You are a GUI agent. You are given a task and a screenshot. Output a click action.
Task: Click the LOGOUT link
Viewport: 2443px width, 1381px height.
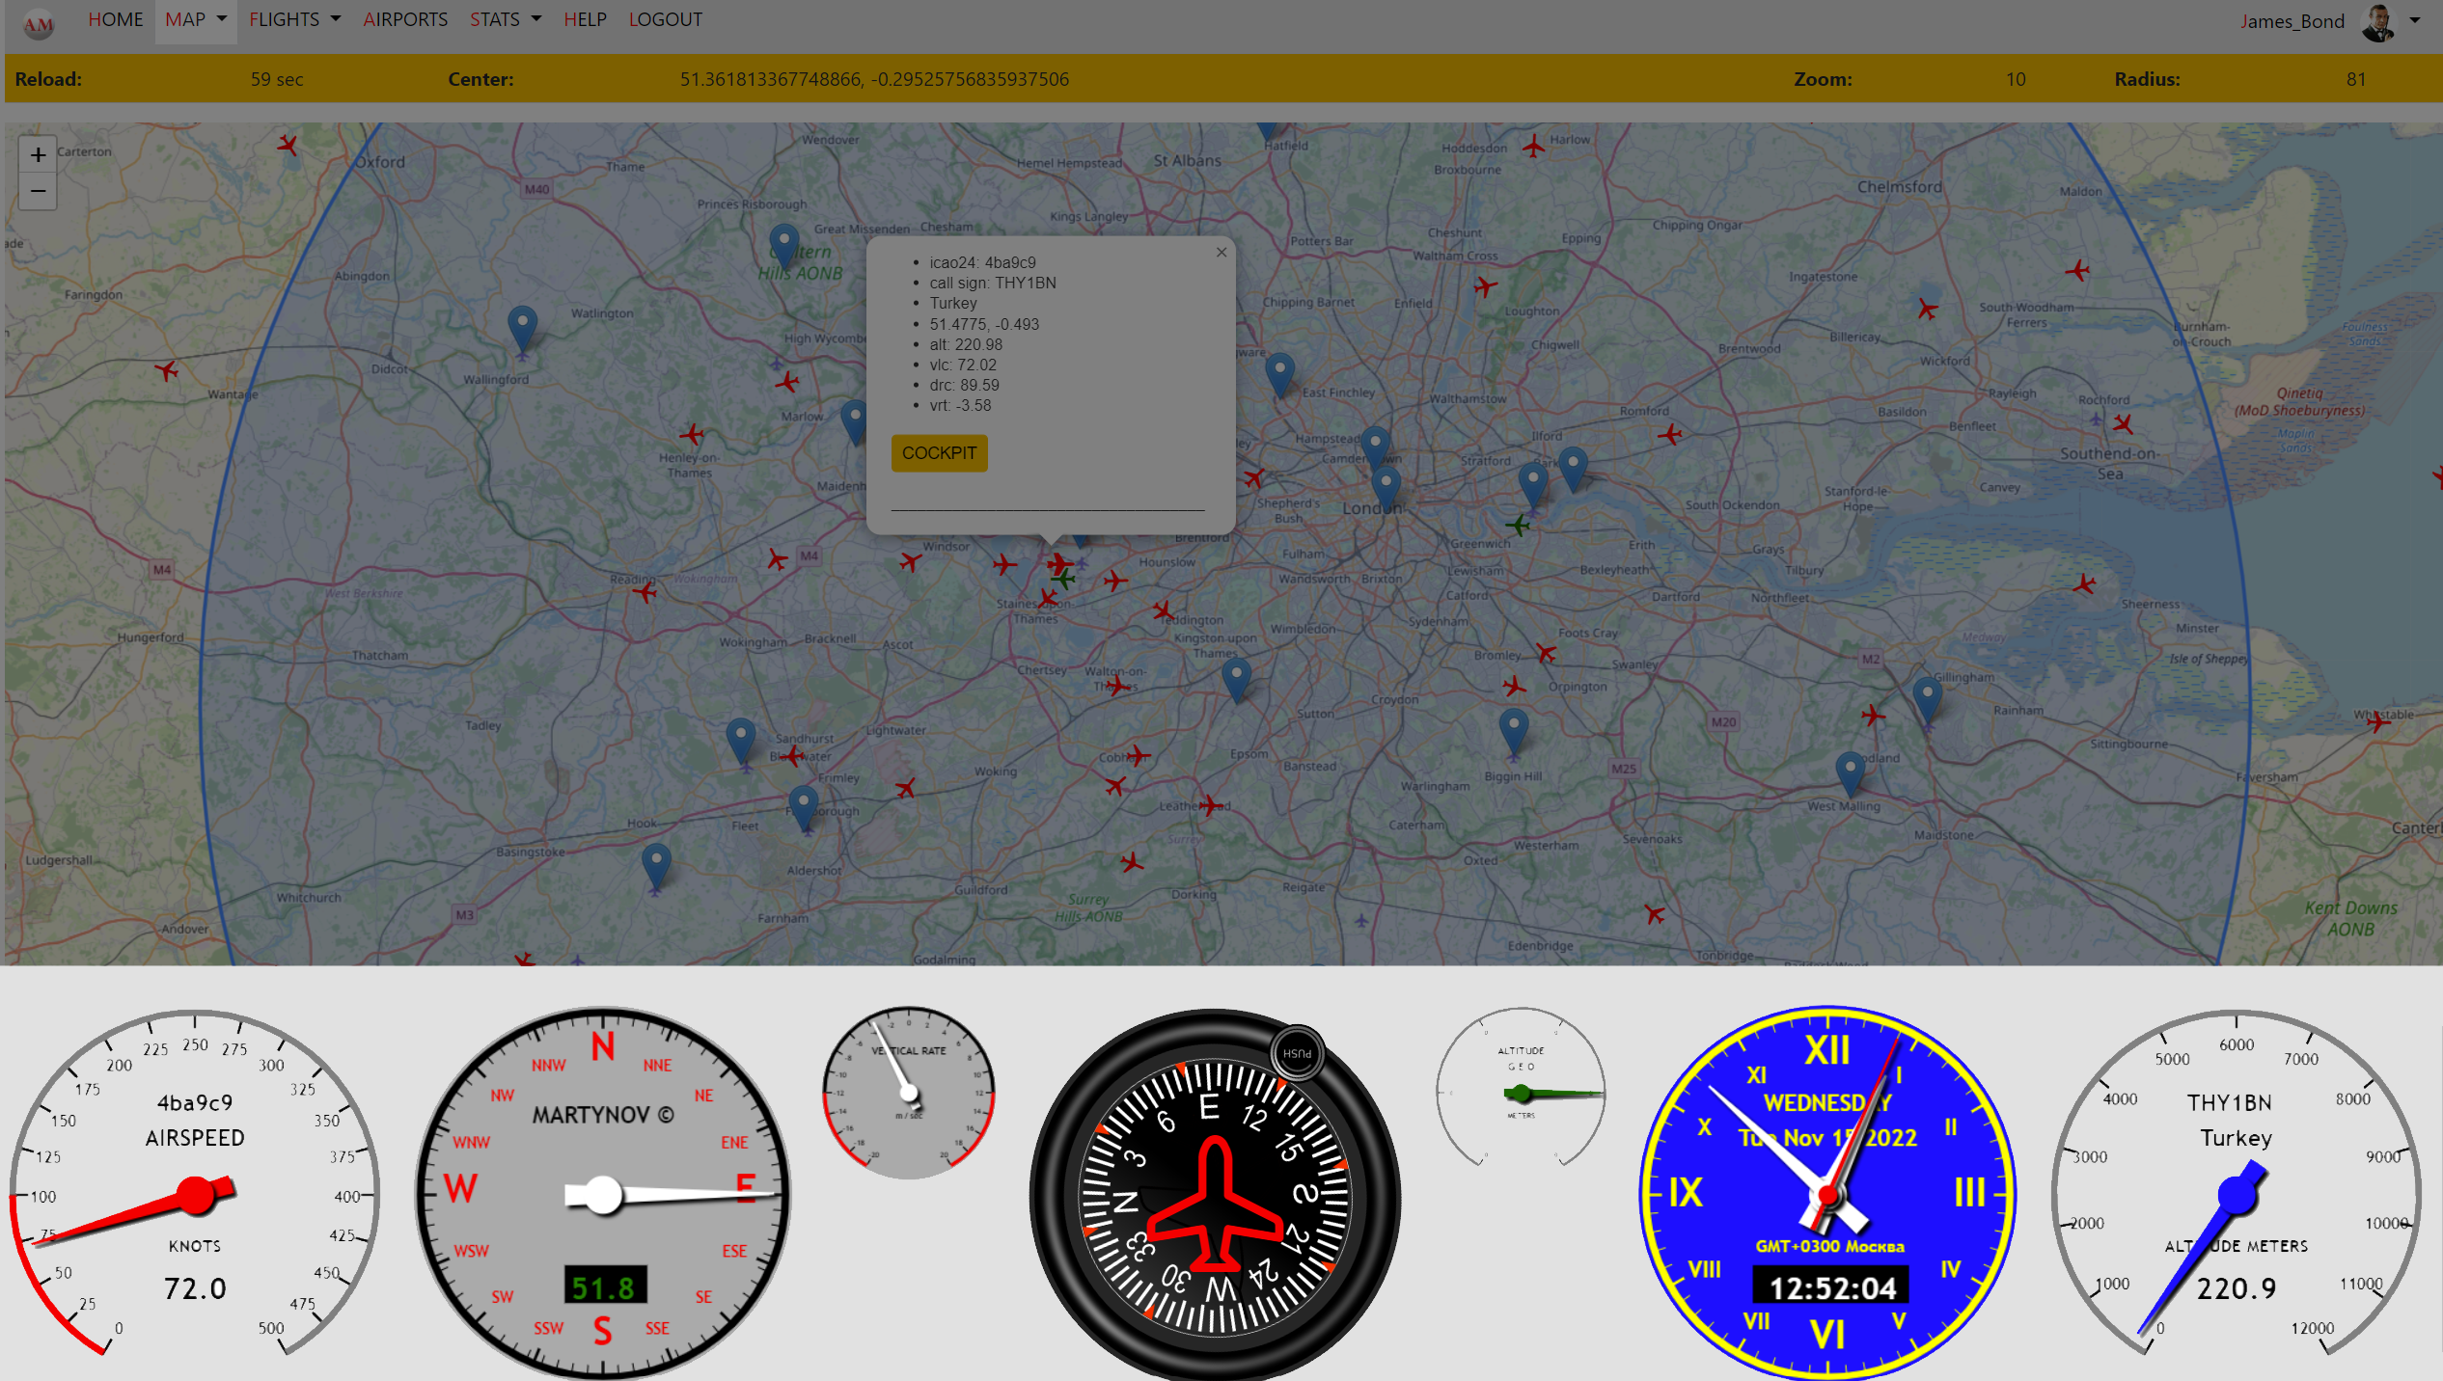coord(665,19)
